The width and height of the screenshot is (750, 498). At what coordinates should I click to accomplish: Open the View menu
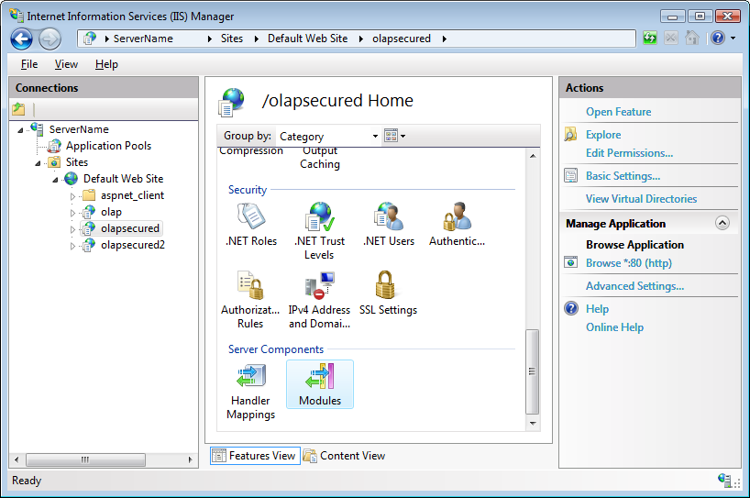(x=66, y=64)
